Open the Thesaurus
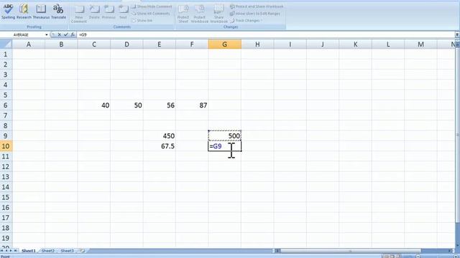Image resolution: width=460 pixels, height=258 pixels. [x=41, y=11]
